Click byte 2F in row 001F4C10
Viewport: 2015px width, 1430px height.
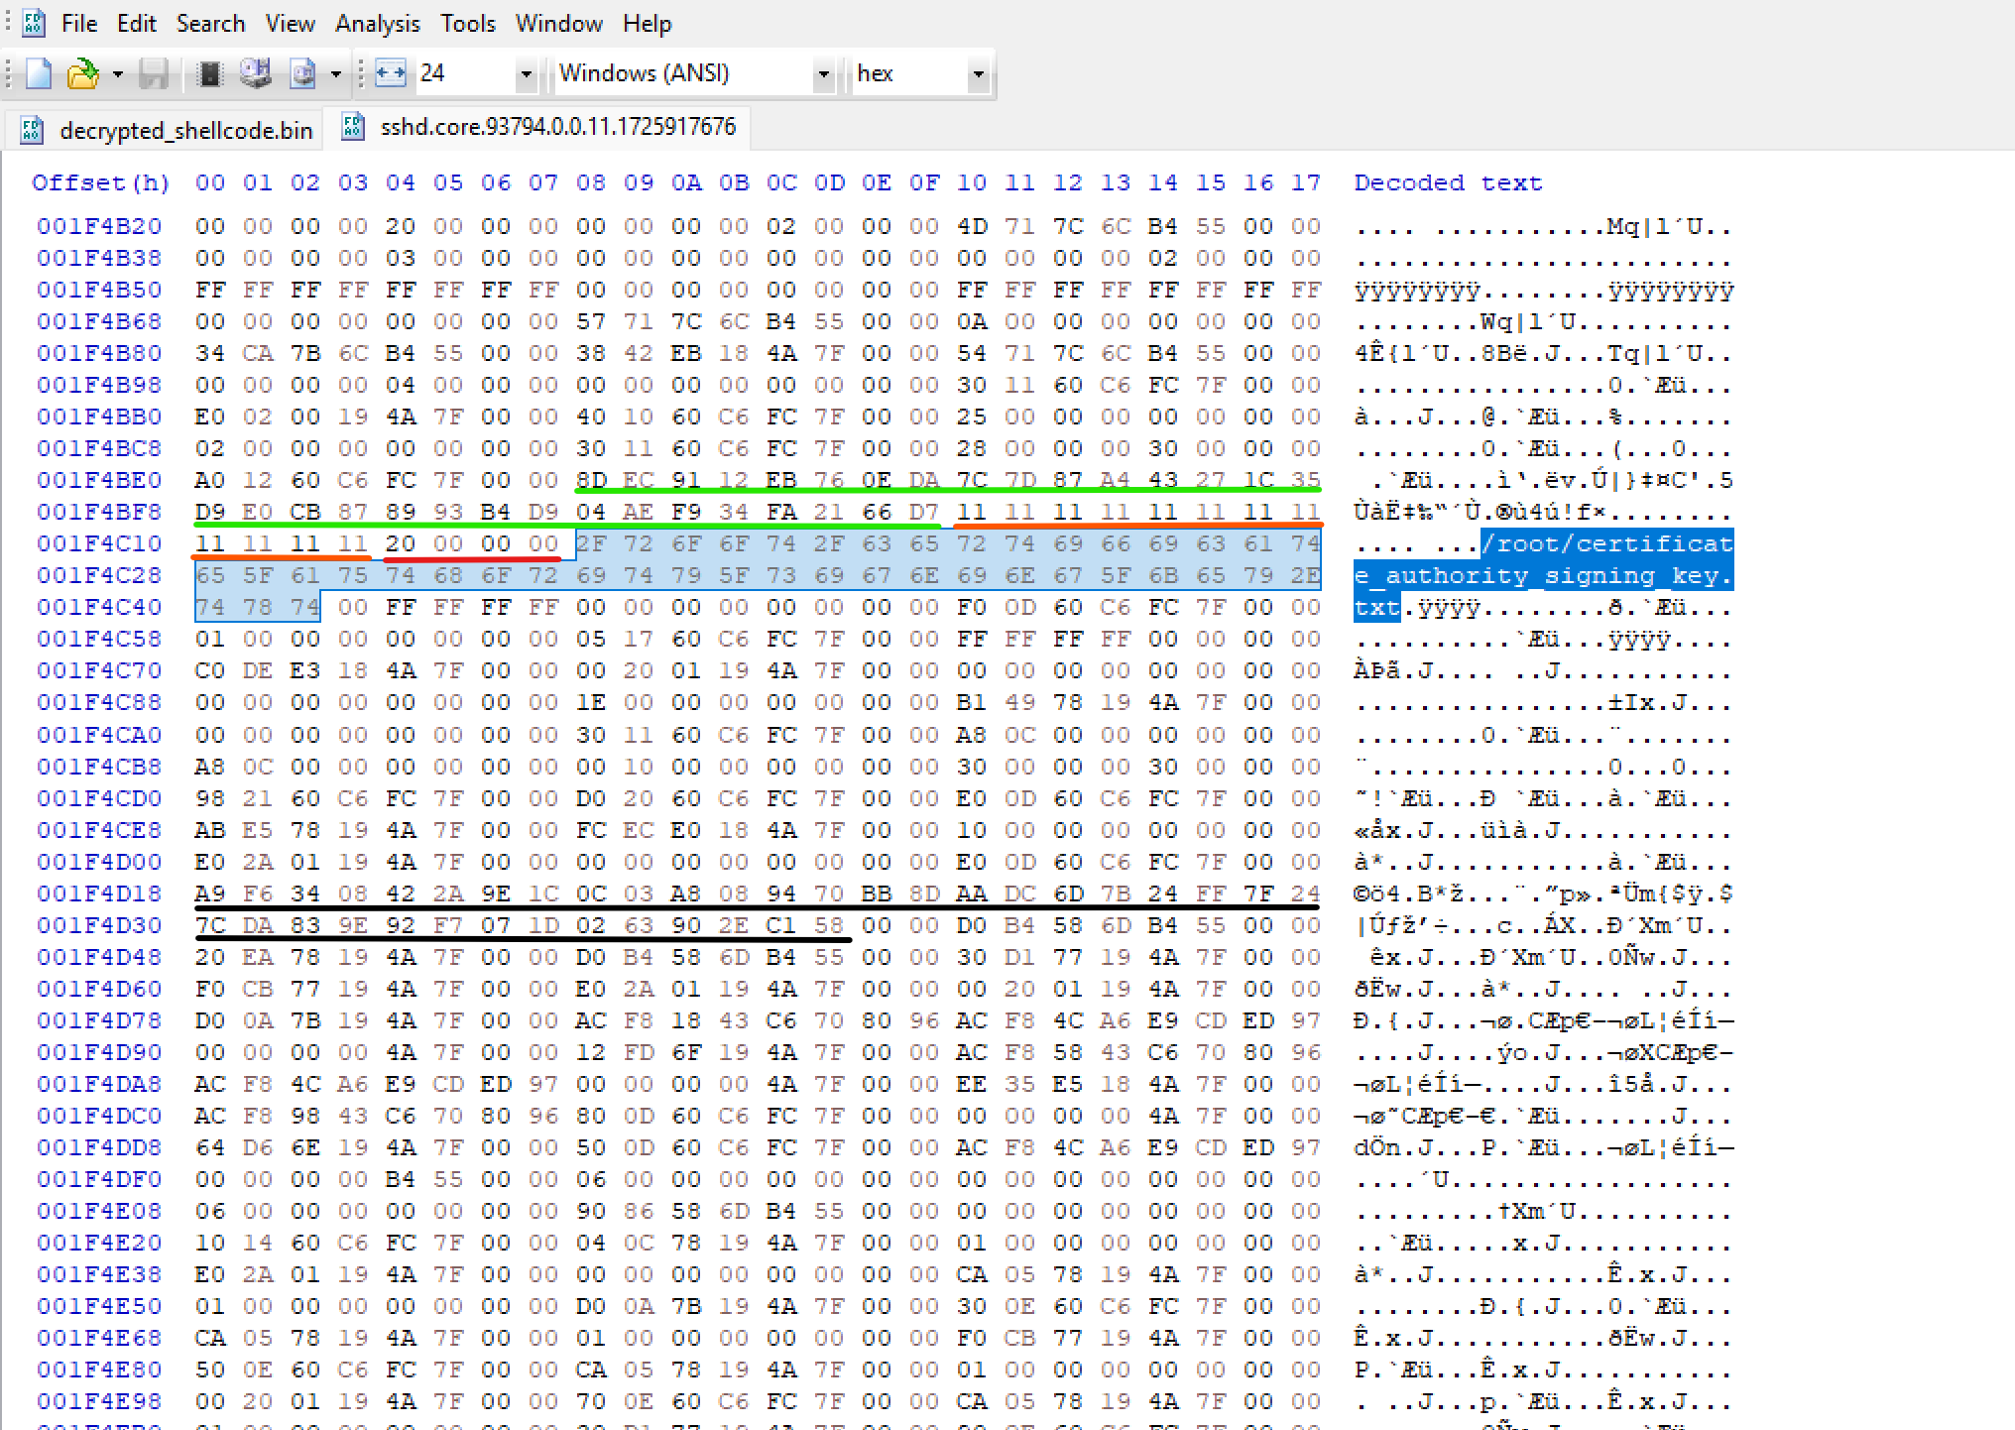(591, 543)
